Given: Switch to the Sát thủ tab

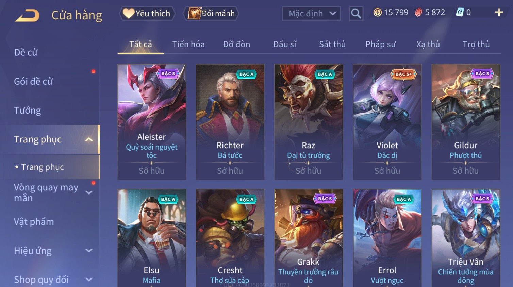Looking at the screenshot, I should click(x=332, y=44).
